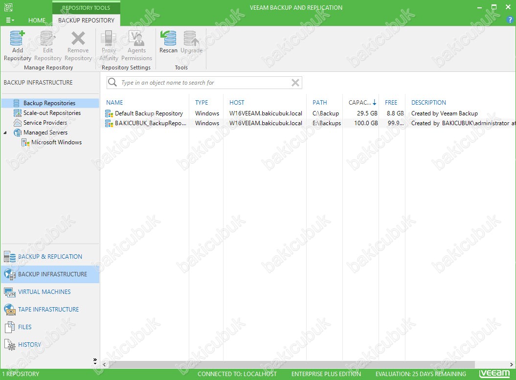Click the Remove Repository icon
The width and height of the screenshot is (516, 380).
pyautogui.click(x=78, y=38)
